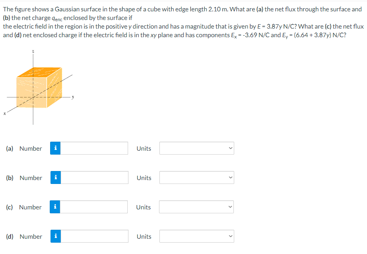Image resolution: width=367 pixels, height=254 pixels.
Task: Select the answer box for part (c)
Action: click(x=94, y=207)
